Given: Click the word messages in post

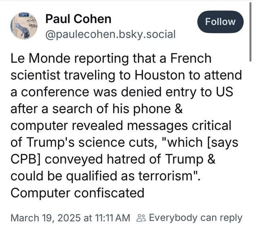Looking at the screenshot, I should coord(157,126).
